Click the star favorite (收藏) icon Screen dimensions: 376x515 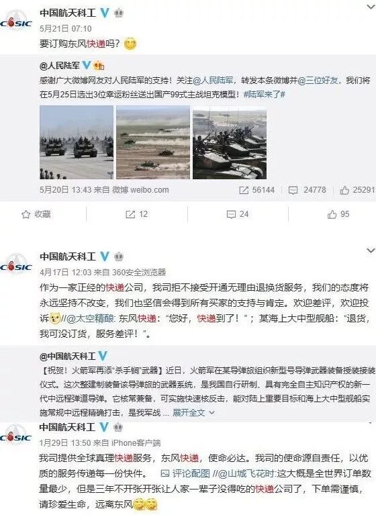click(26, 214)
